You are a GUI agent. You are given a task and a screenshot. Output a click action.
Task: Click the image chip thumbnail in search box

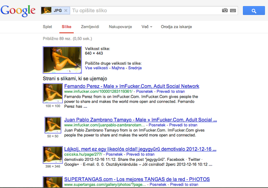pyautogui.click(x=46, y=10)
